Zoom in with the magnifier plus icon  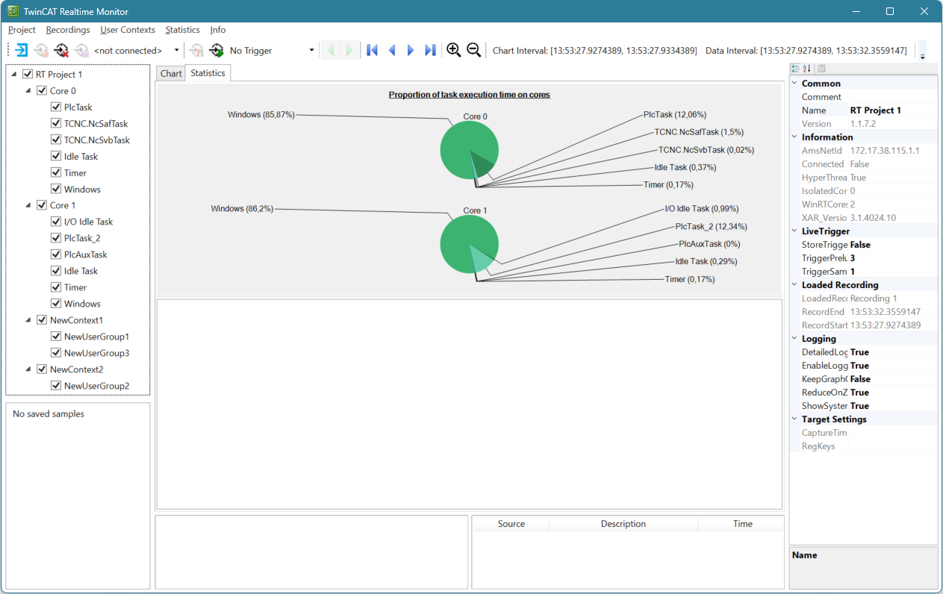[x=453, y=50]
